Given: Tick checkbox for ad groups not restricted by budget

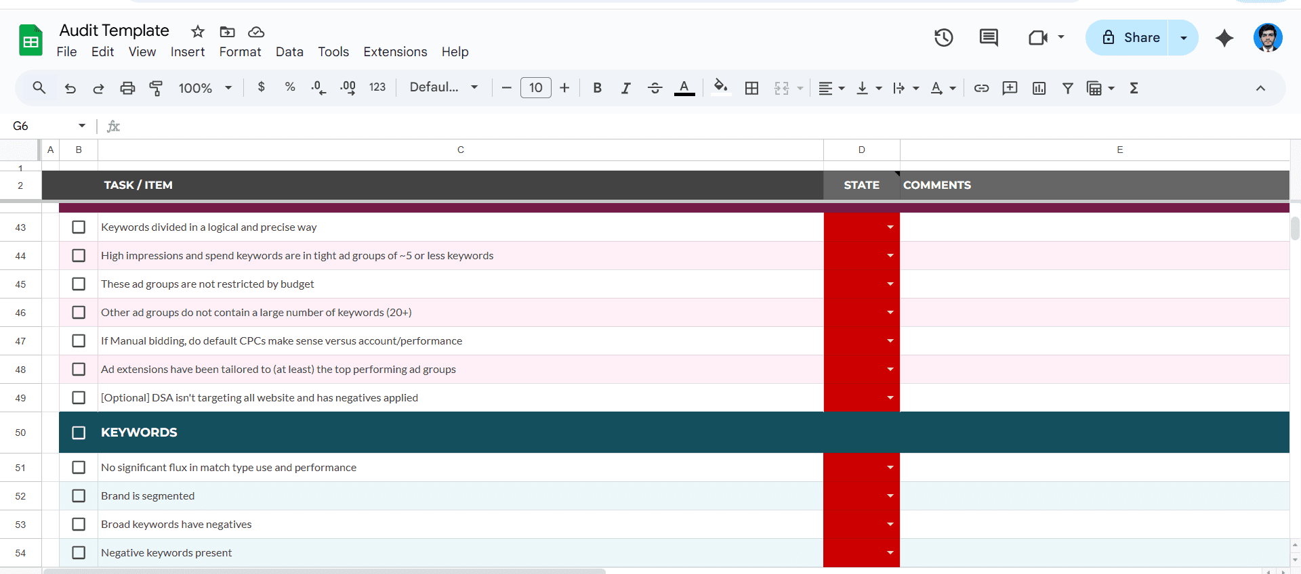Looking at the screenshot, I should (x=79, y=284).
